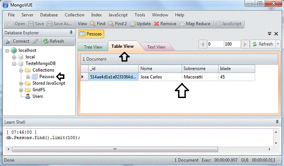Refresh the Pessoas query results
The width and height of the screenshot is (284, 166).
[263, 44]
